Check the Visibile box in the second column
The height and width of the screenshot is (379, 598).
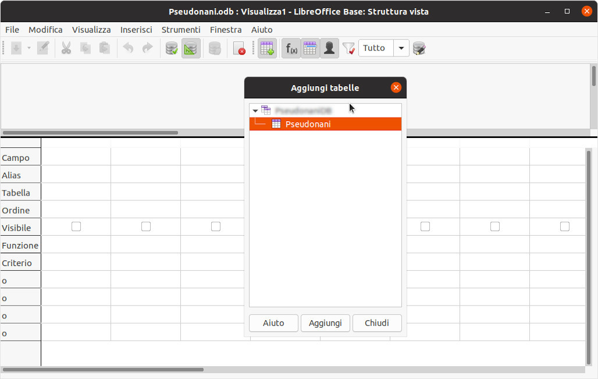coord(146,226)
